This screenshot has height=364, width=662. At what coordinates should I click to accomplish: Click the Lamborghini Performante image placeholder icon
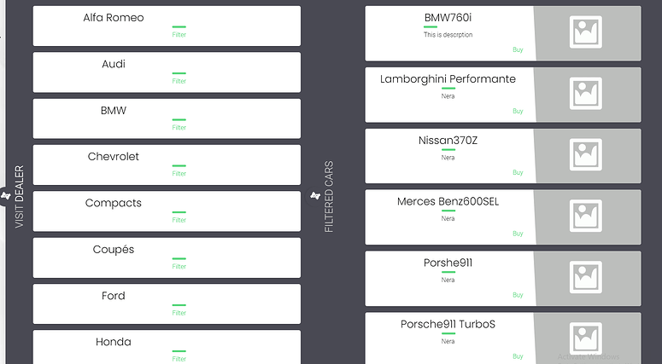(x=586, y=94)
